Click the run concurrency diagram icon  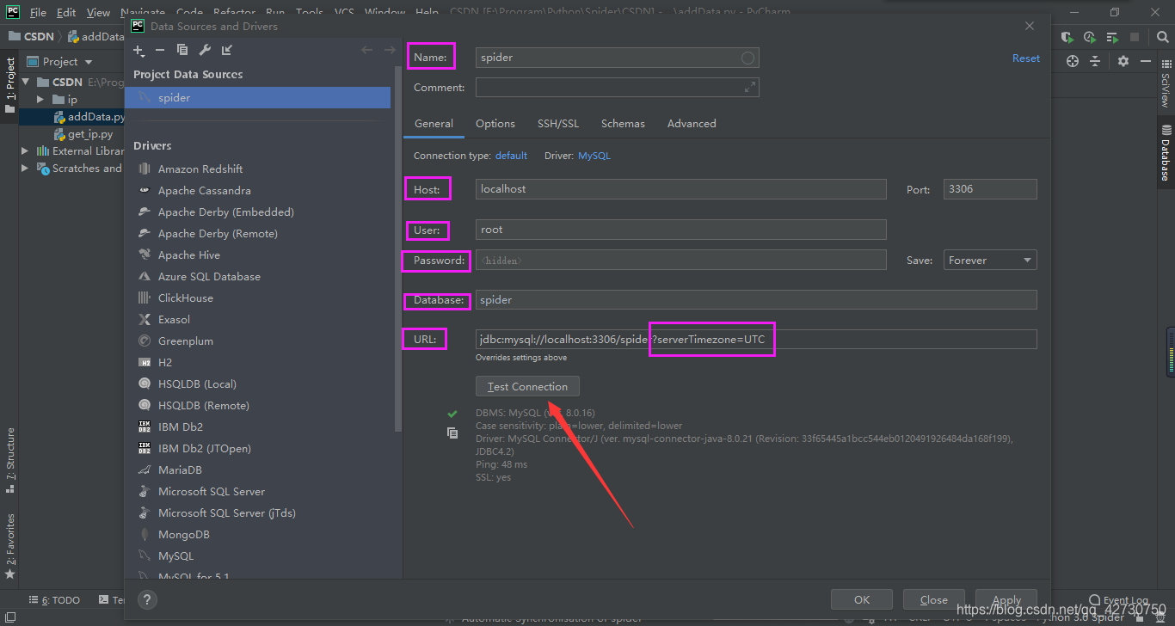1113,37
